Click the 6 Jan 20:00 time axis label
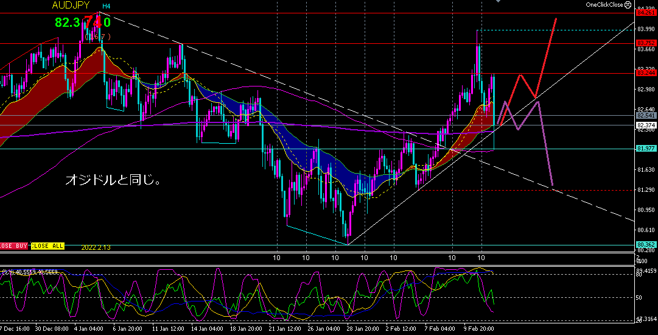Screen dimensions: 658x335 [128, 329]
